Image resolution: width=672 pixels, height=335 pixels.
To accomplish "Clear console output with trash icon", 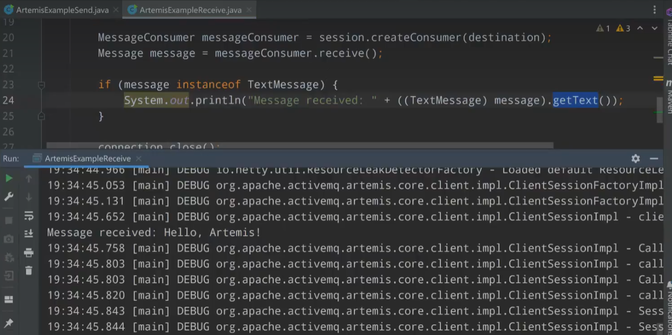I will pyautogui.click(x=29, y=270).
